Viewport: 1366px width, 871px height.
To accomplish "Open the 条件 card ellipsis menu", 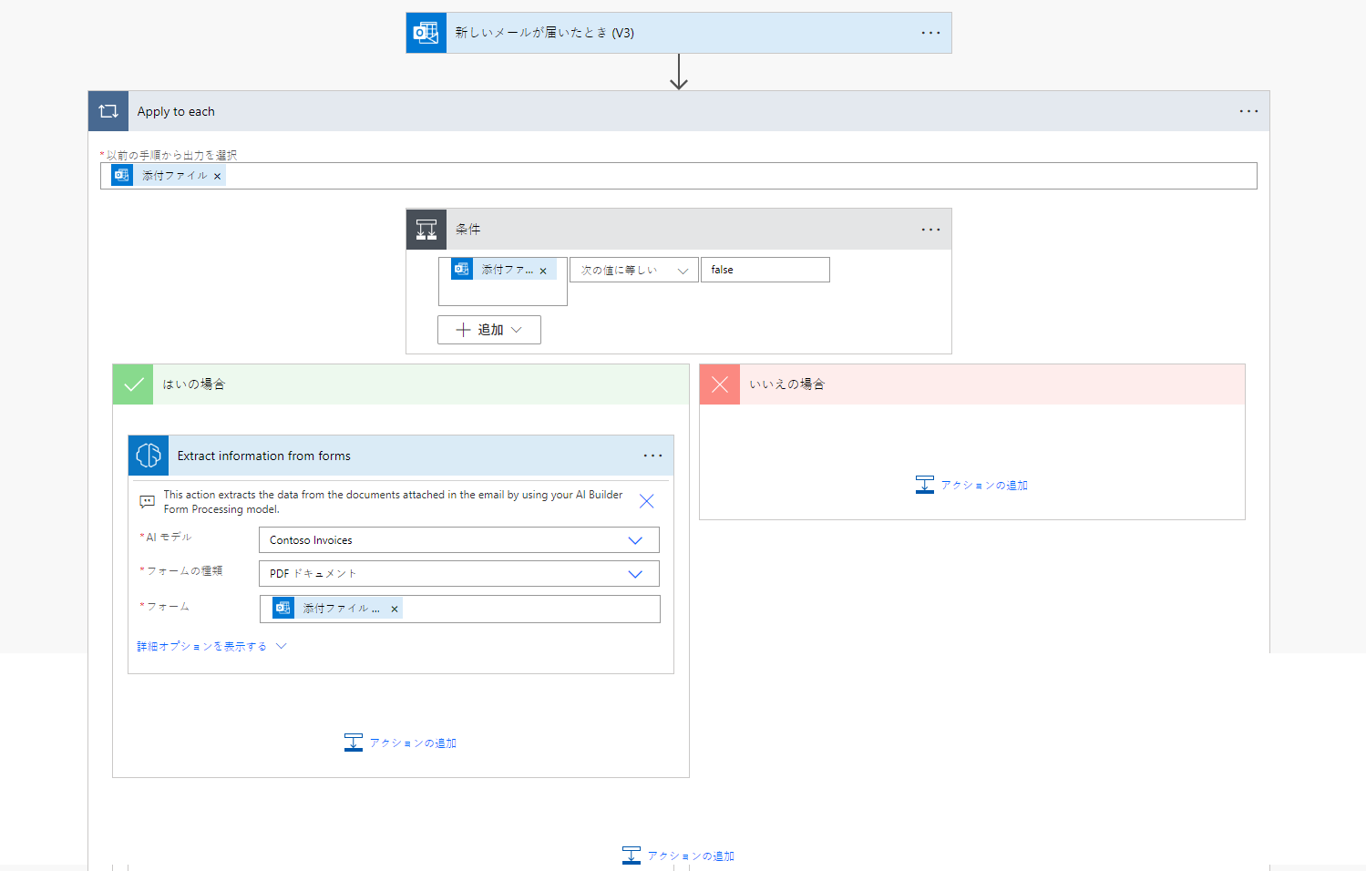I will pyautogui.click(x=930, y=230).
